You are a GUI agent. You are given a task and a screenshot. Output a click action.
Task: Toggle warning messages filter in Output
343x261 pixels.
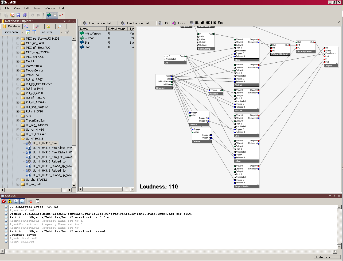(10, 201)
